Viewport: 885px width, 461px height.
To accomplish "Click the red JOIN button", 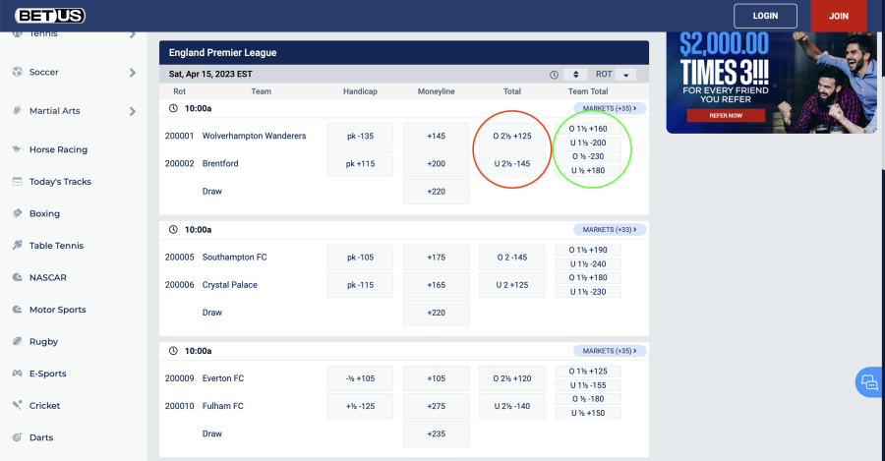I will click(839, 16).
